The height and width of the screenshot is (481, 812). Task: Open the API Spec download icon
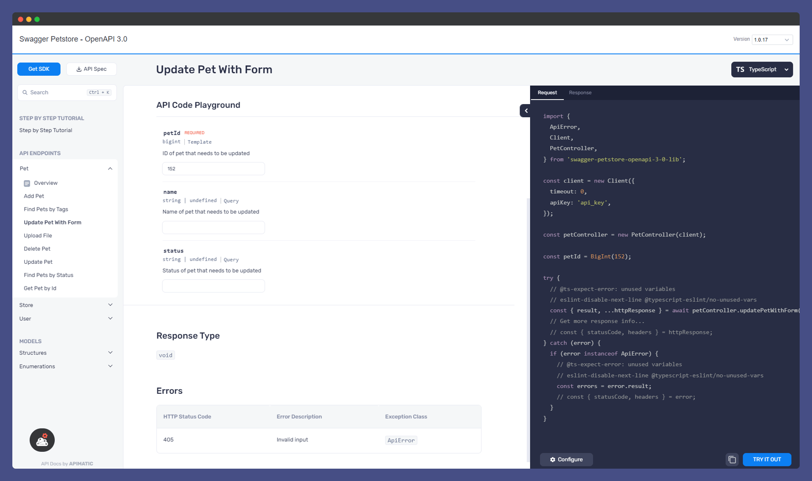(x=78, y=69)
